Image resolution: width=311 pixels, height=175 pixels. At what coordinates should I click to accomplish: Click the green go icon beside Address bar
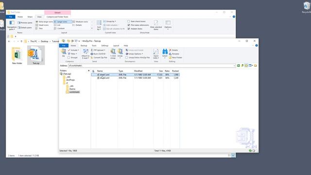coord(239,66)
